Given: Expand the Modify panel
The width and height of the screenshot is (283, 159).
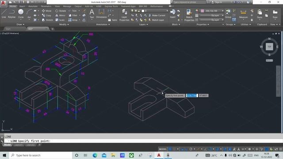Looking at the screenshot, I should [64, 24].
